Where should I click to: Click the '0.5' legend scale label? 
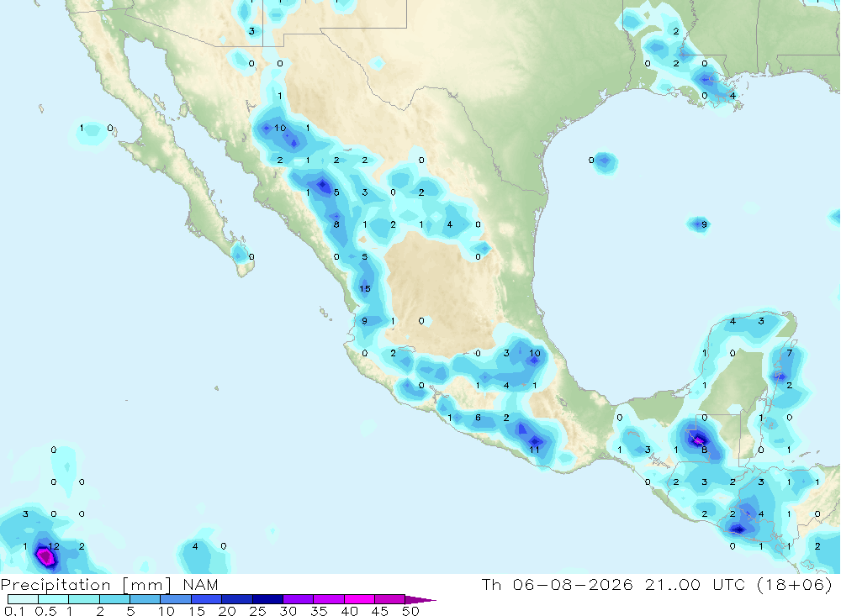(45, 611)
